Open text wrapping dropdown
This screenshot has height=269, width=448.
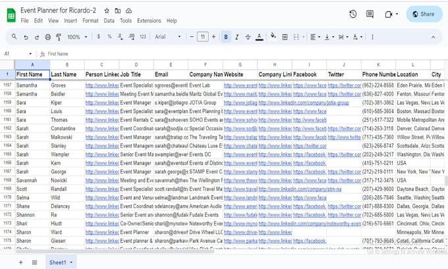[343, 37]
